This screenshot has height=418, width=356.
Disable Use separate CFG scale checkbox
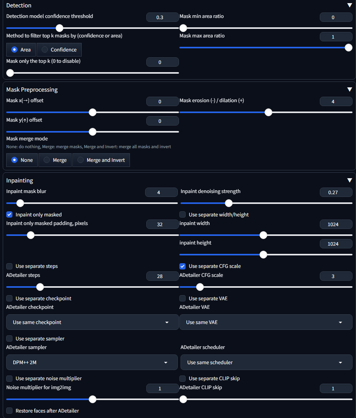point(182,266)
